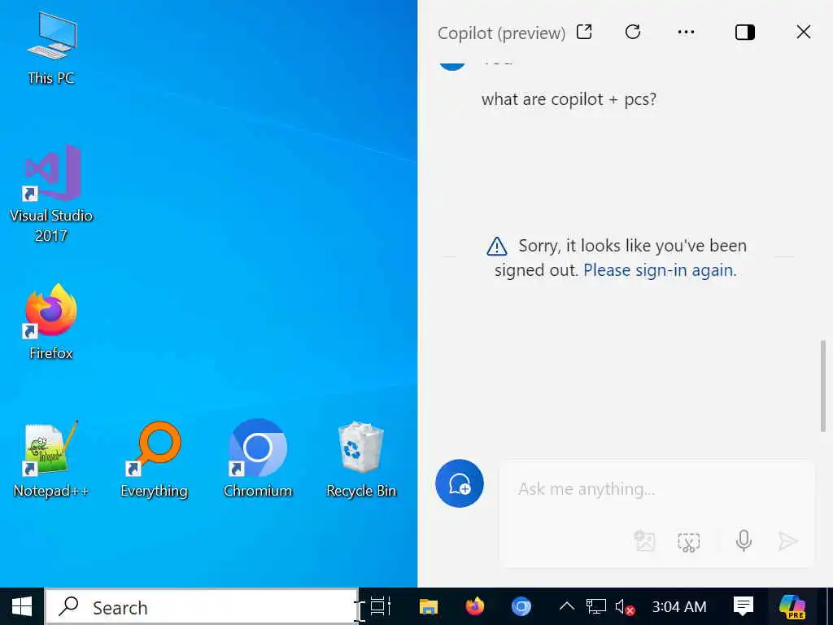Viewport: 833px width, 625px height.
Task: Click the warning triangle icon in the message
Action: point(497,246)
